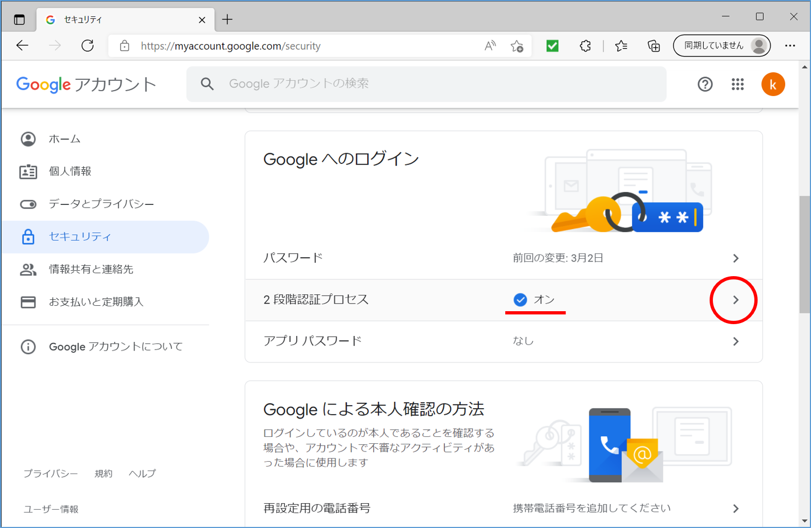
Task: Open the Collections icon
Action: point(654,46)
